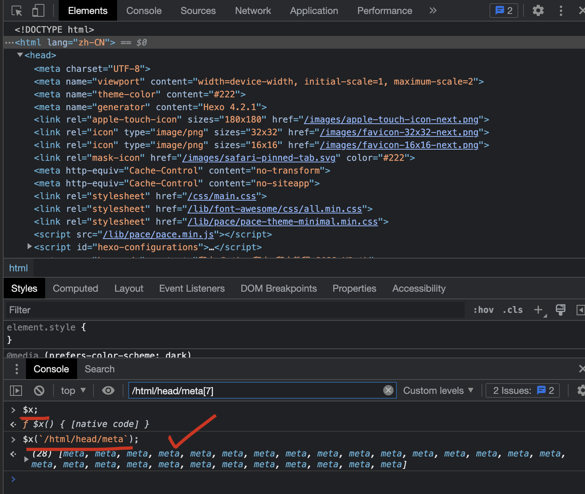Open the Layout pane tab
Viewport: 585px width, 494px height.
pos(129,288)
